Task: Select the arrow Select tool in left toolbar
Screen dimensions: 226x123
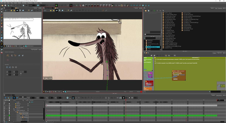Action: pyautogui.click(x=2, y=12)
